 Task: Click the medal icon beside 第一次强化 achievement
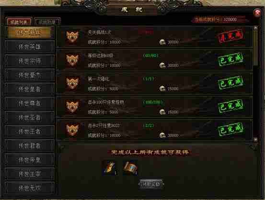(72, 83)
